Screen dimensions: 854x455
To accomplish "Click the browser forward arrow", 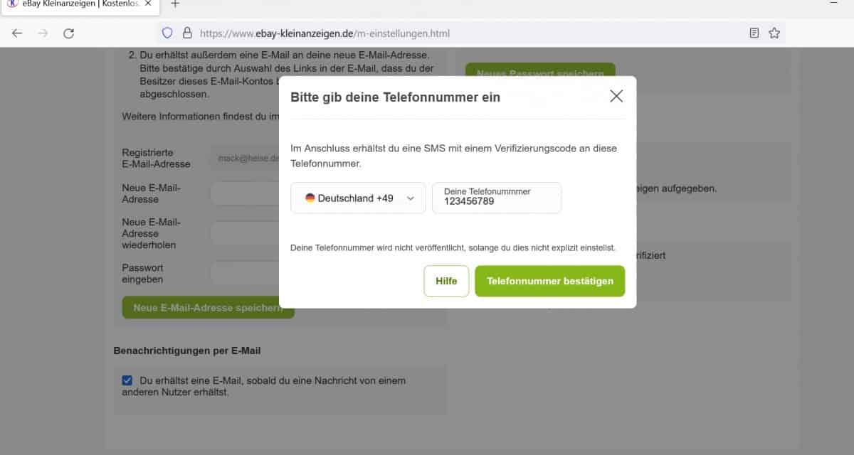I will tap(43, 33).
